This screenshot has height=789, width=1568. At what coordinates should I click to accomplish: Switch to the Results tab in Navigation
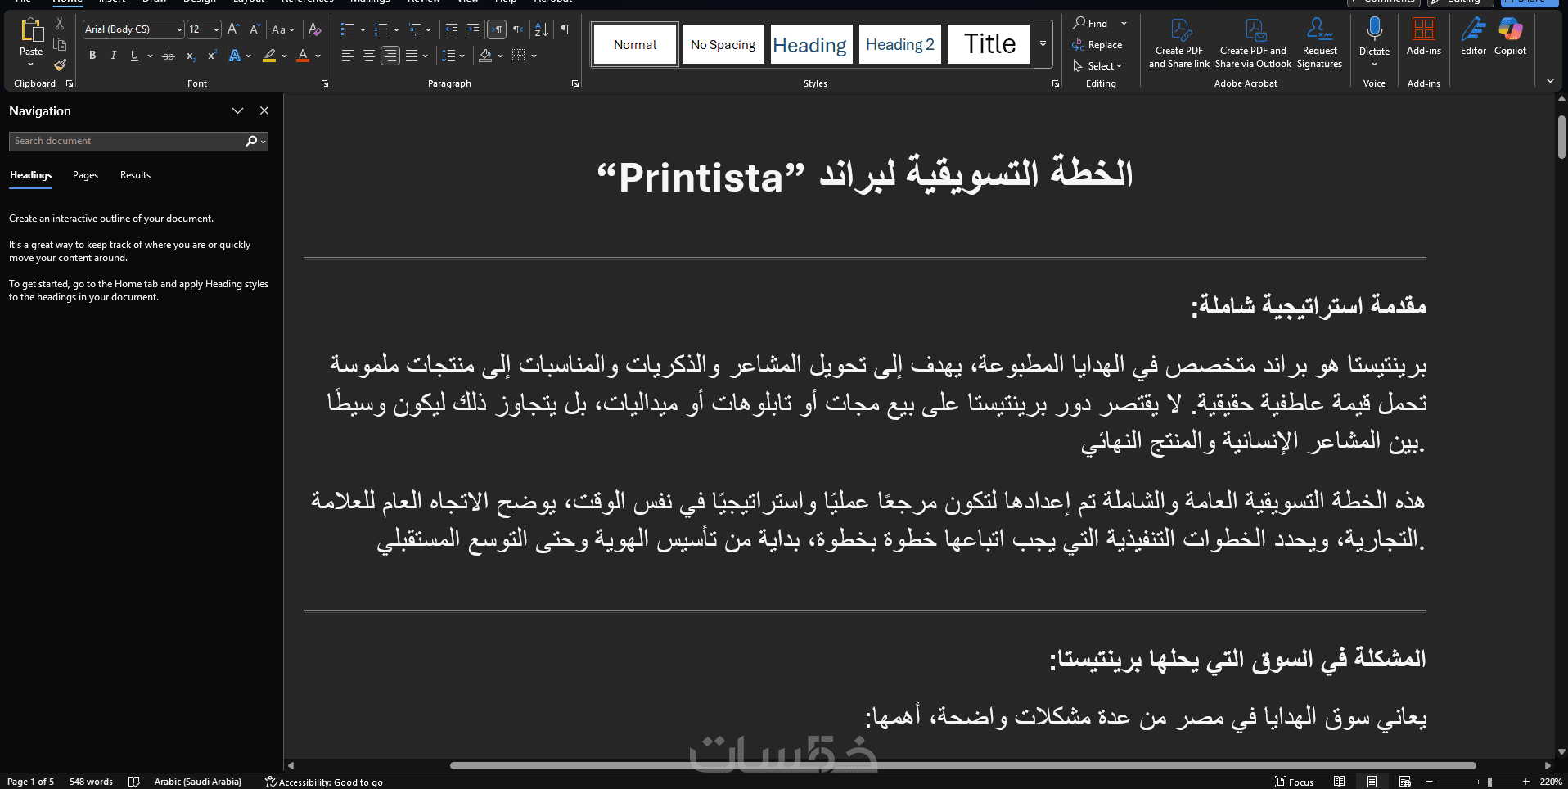pos(135,175)
